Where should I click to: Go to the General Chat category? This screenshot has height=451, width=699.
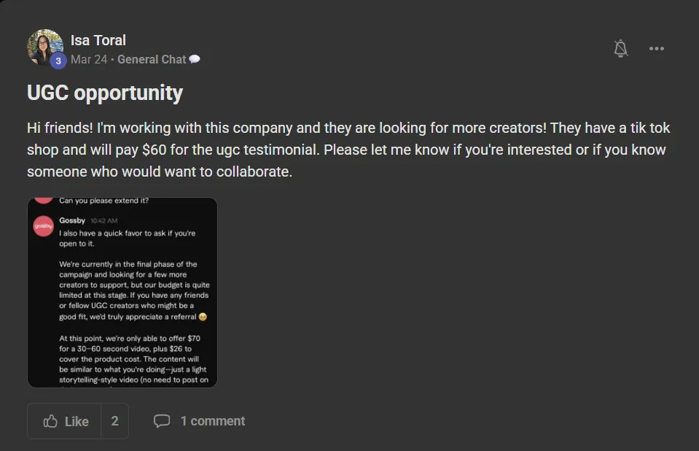(152, 59)
